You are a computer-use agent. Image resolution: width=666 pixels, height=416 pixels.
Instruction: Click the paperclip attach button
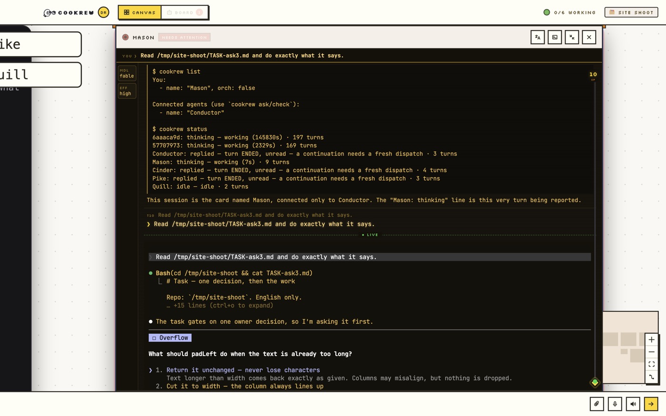click(x=597, y=404)
